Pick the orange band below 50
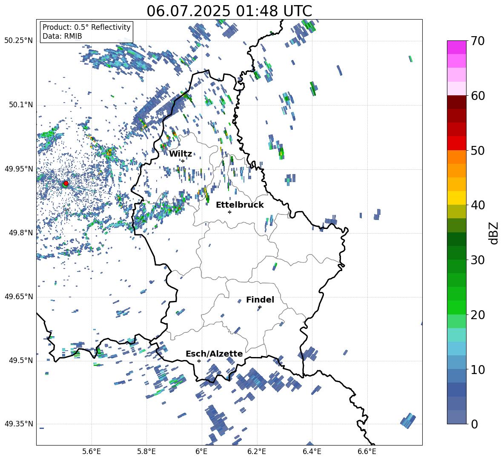 456,157
